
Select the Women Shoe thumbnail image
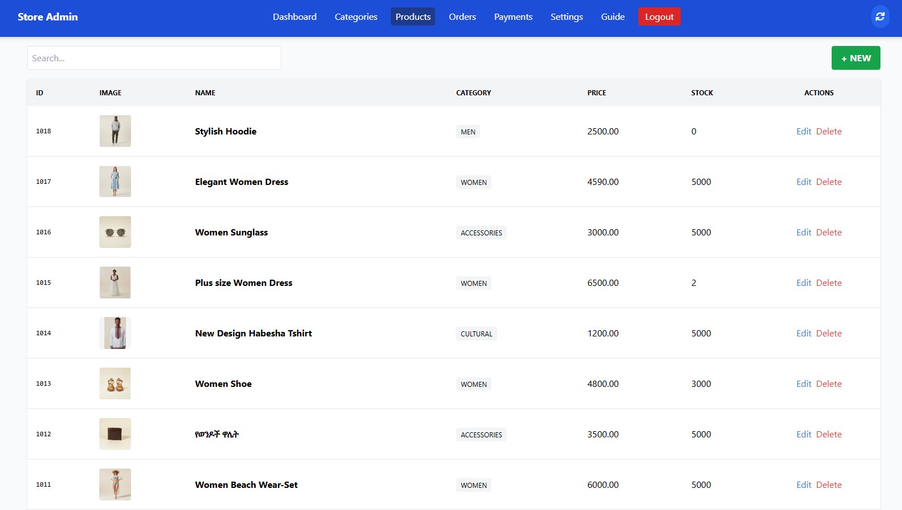point(115,383)
